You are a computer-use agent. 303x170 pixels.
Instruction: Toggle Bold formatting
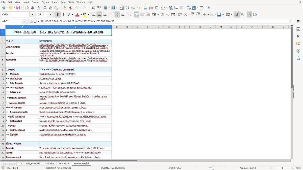(58, 15)
